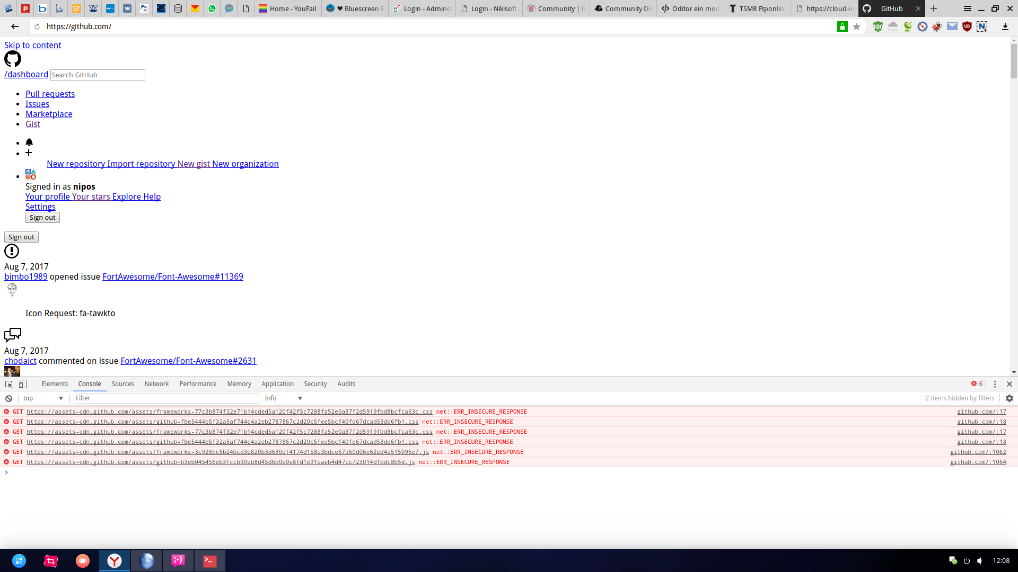Switch to the Network tab
Viewport: 1018px width, 572px height.
tap(156, 384)
